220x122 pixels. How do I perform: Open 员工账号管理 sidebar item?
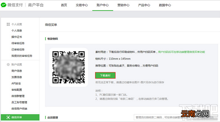(19, 102)
